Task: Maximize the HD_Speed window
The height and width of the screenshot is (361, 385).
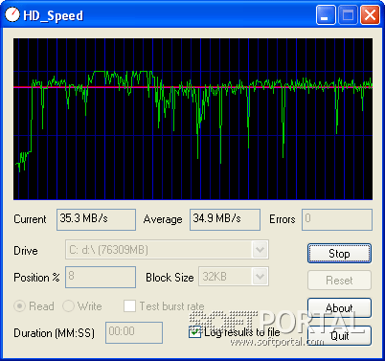Action: point(348,14)
